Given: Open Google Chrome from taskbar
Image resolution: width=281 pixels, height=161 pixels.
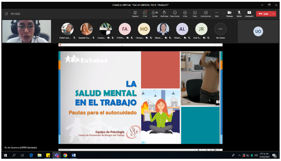Looking at the screenshot, I should pyautogui.click(x=65, y=155).
